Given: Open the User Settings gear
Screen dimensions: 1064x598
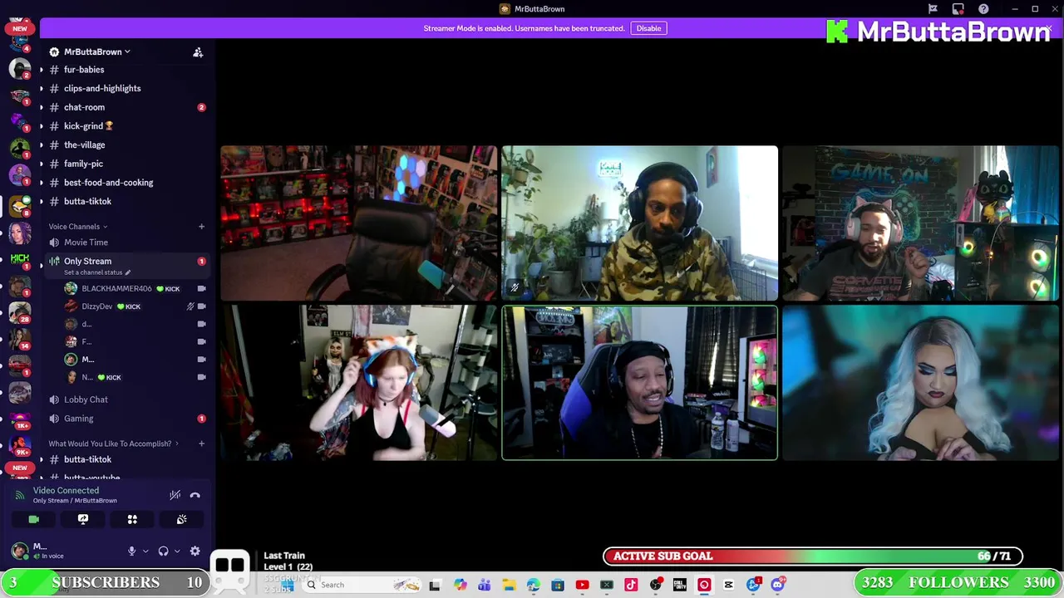Looking at the screenshot, I should click(195, 551).
